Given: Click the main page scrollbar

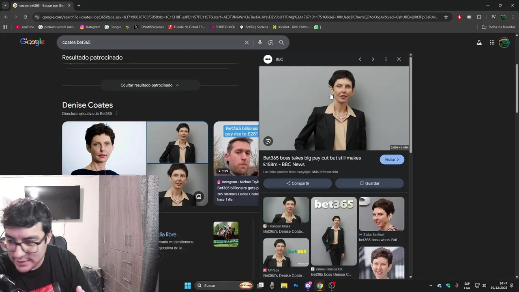Looking at the screenshot, I should tap(517, 88).
